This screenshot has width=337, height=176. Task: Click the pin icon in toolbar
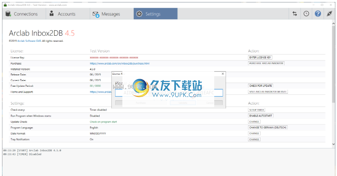[329, 14]
